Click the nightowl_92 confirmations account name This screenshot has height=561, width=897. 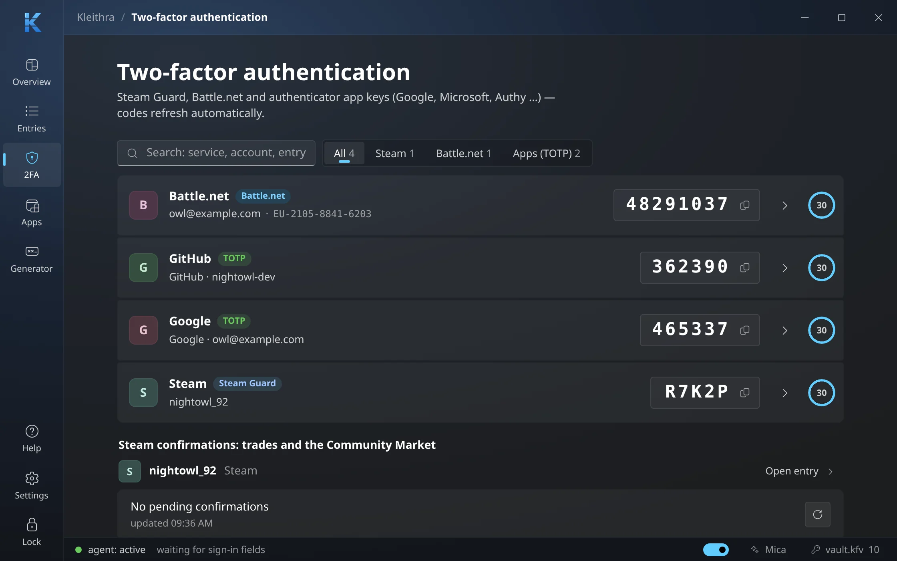[183, 470]
